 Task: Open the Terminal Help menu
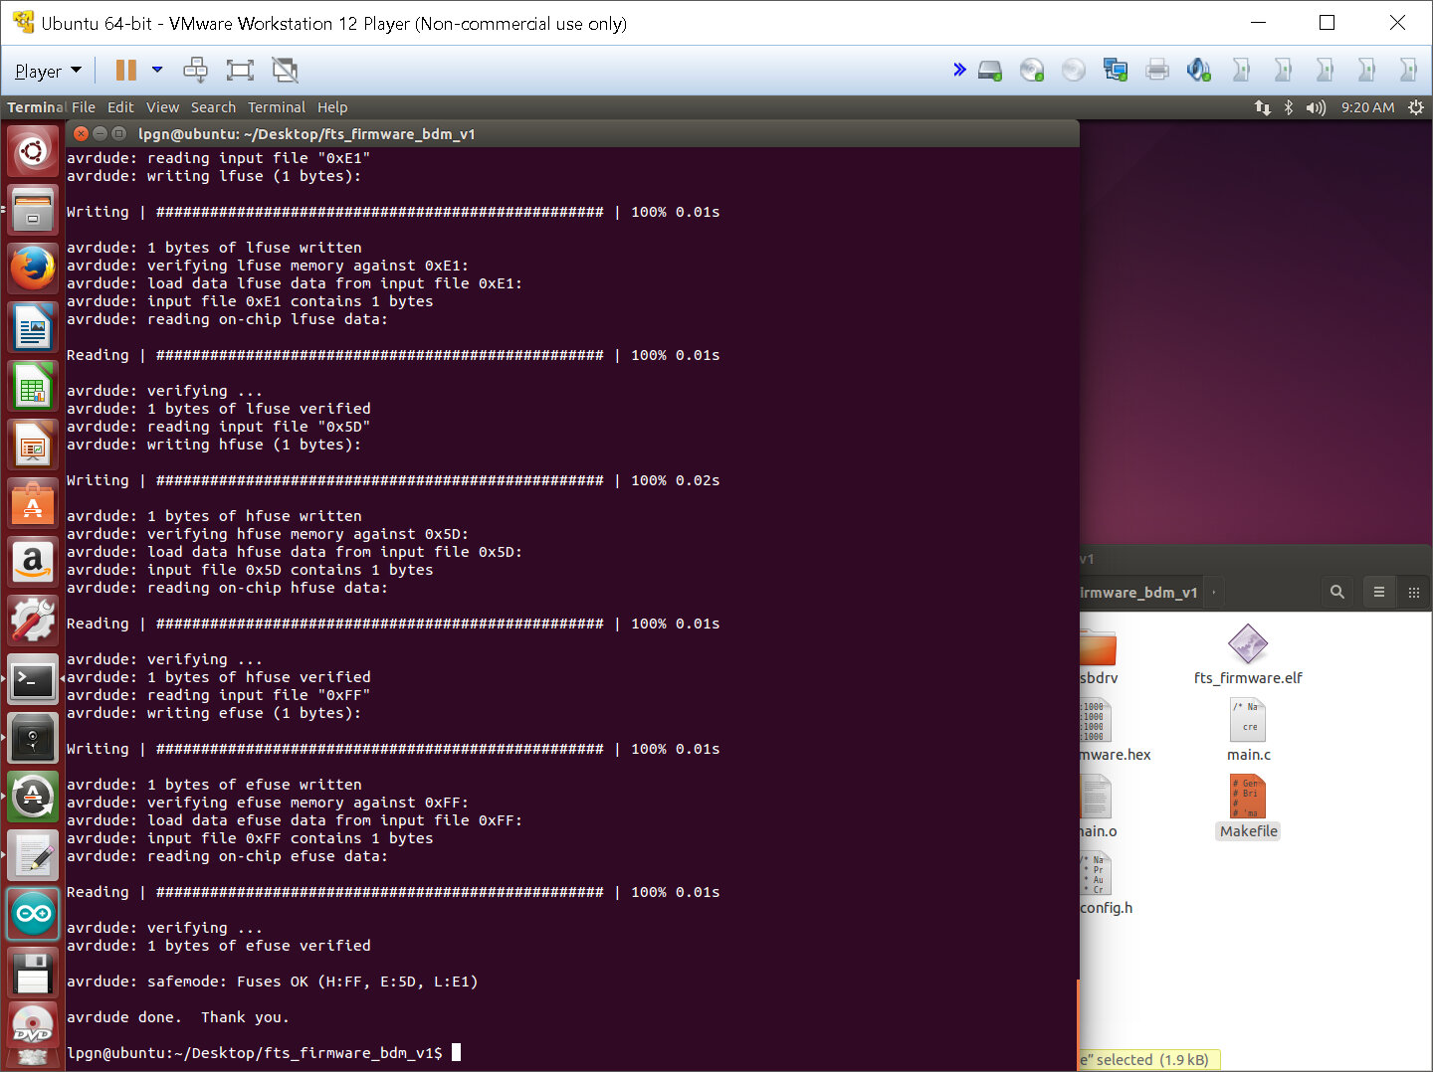click(x=332, y=107)
